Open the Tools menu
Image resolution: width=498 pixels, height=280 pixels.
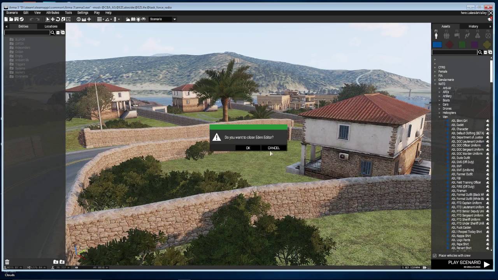(x=68, y=13)
